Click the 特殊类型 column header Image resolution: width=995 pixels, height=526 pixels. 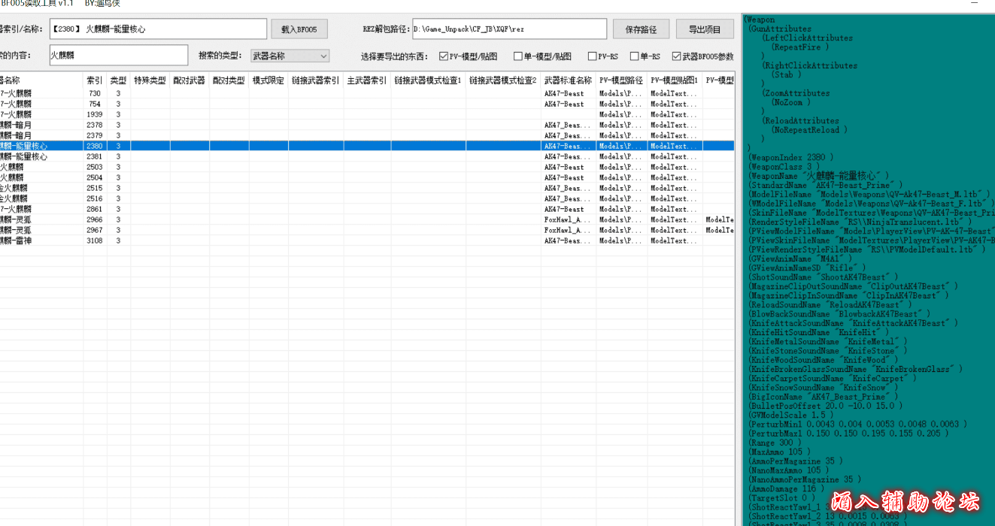150,80
